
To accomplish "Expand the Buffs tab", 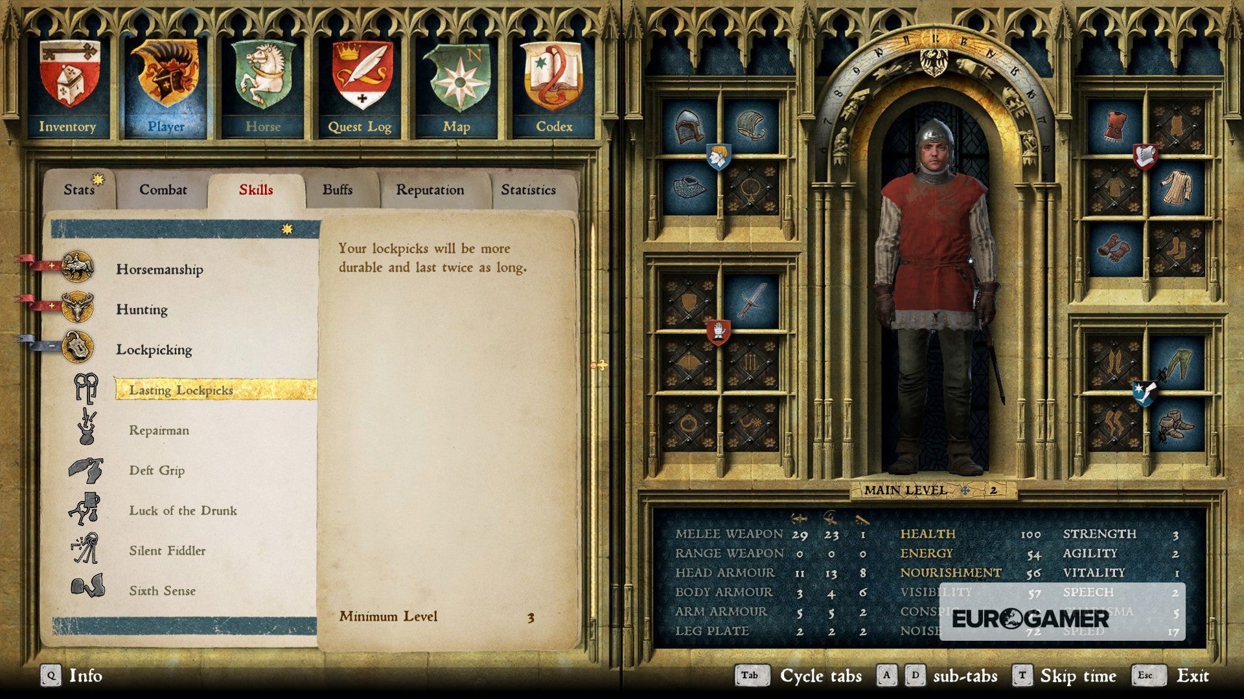I will click(x=337, y=190).
